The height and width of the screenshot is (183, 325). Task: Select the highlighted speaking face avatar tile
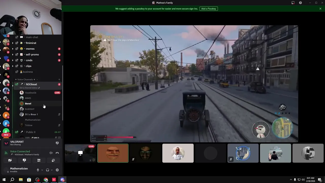pos(113,153)
